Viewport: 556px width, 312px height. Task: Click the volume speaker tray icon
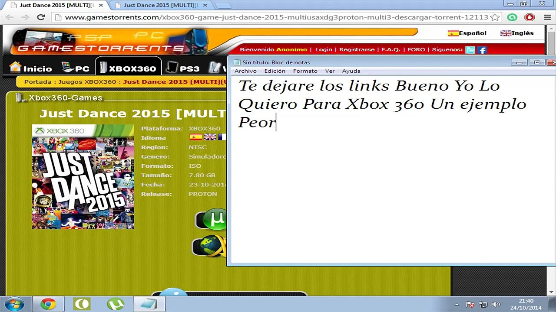click(x=496, y=304)
